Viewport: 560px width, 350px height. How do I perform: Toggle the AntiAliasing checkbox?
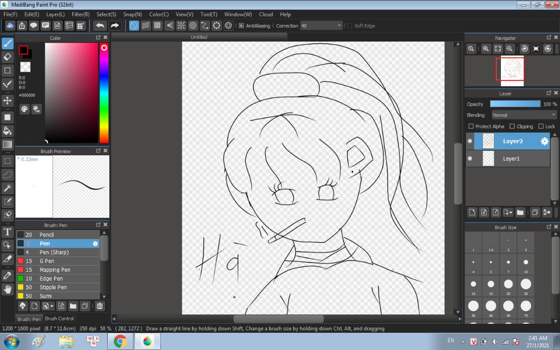coord(241,26)
